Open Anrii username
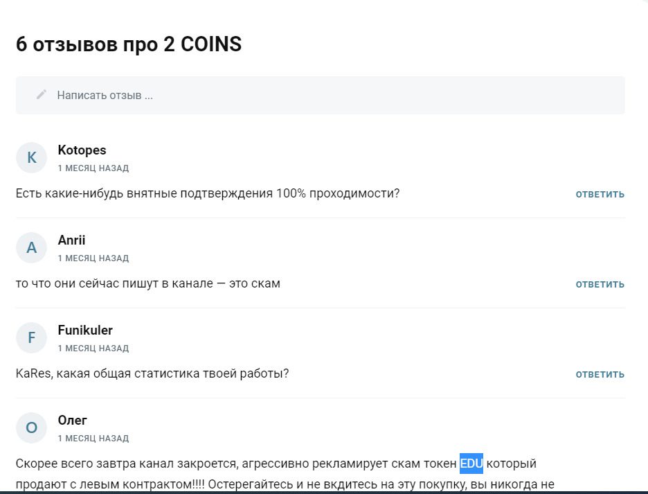 (x=71, y=240)
